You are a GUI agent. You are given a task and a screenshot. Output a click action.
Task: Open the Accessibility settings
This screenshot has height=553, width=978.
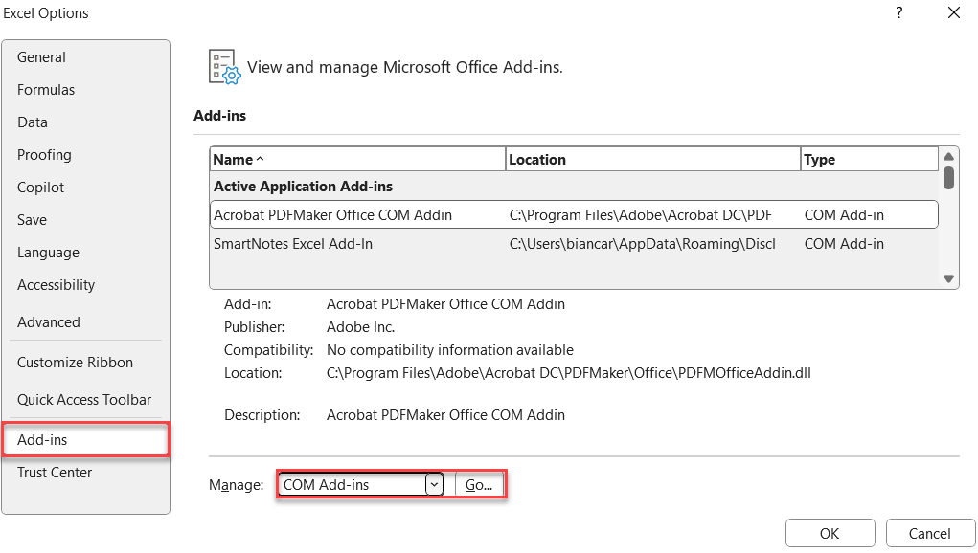(56, 284)
